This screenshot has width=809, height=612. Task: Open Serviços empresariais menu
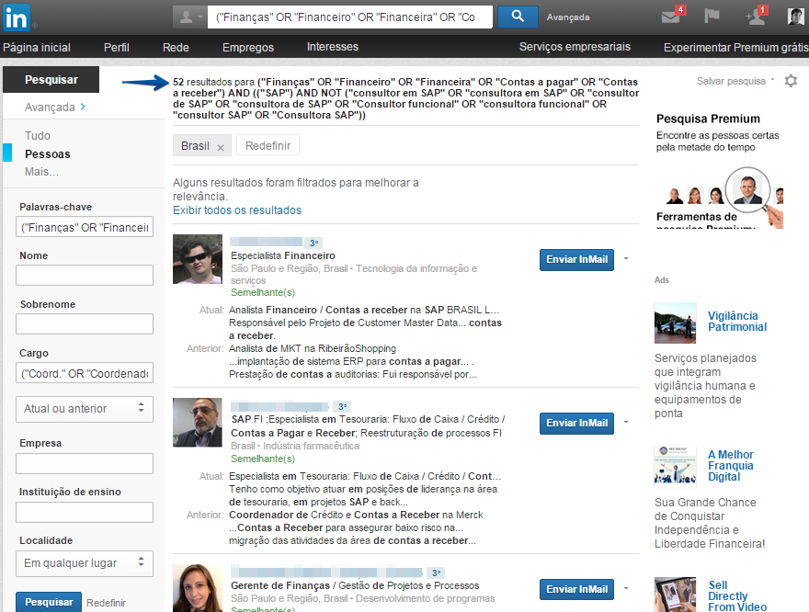[x=575, y=47]
